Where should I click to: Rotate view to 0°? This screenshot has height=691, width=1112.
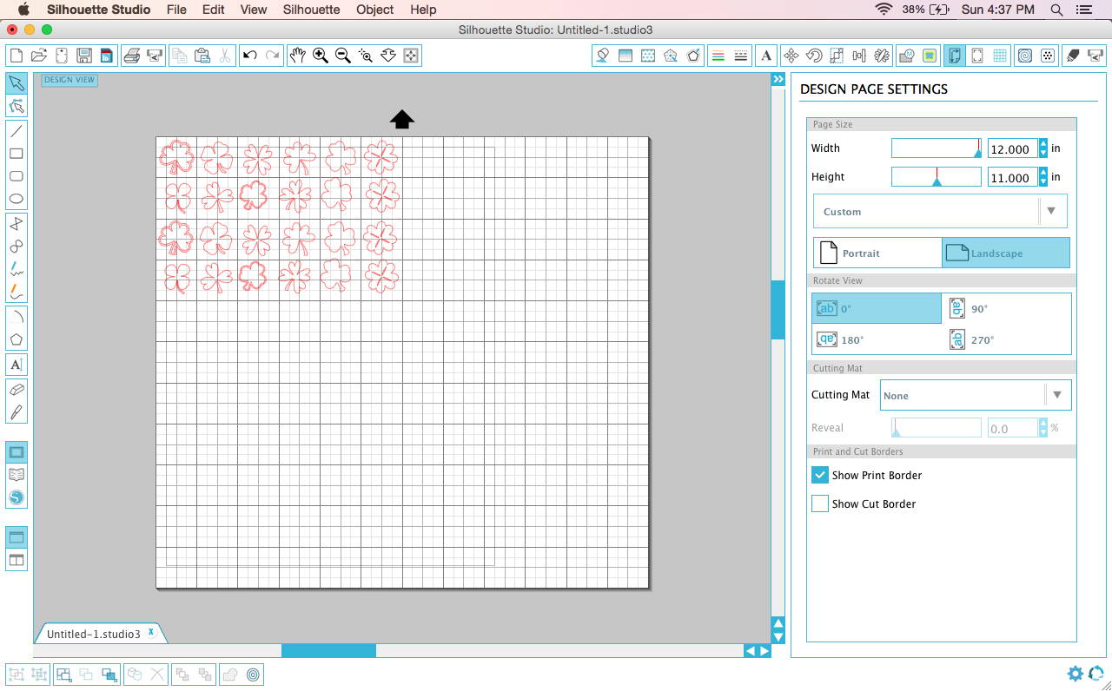point(877,308)
